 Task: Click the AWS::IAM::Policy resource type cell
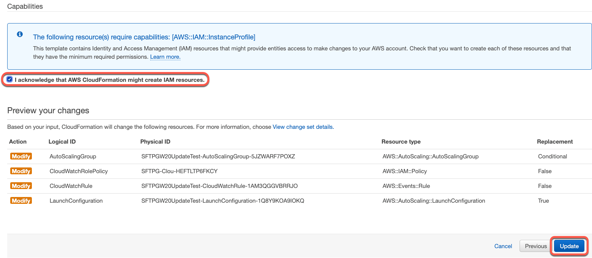[x=405, y=171]
